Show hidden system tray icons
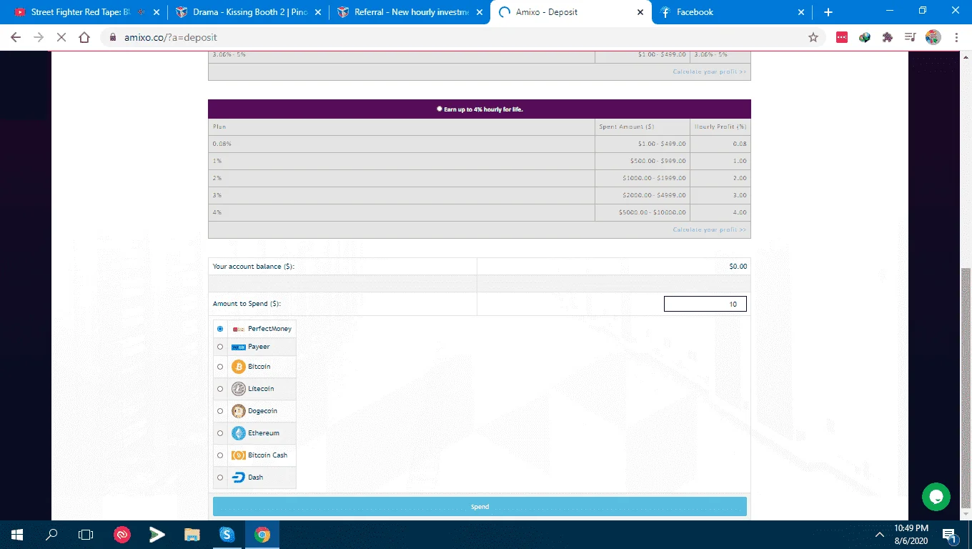972x549 pixels. coord(879,535)
